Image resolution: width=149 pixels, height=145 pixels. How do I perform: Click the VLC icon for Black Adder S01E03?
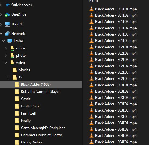click(x=91, y=21)
